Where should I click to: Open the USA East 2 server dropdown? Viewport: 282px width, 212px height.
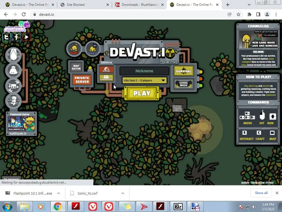point(144,80)
